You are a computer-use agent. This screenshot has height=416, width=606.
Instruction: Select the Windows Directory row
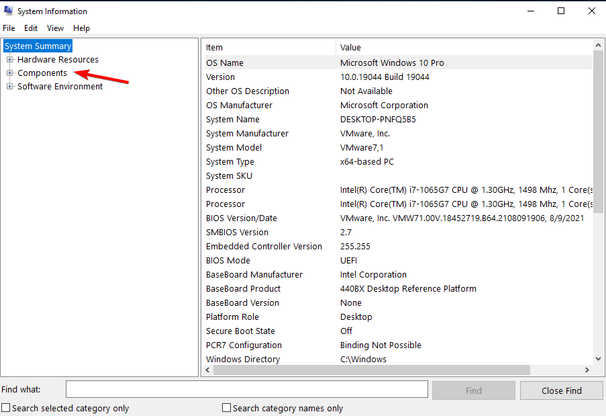click(399, 359)
